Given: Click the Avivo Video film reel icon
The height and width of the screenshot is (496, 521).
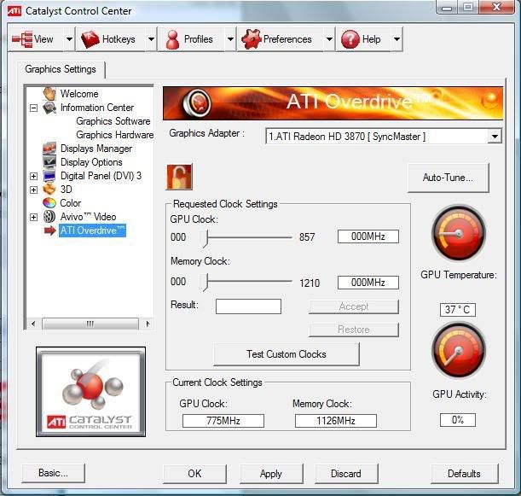Looking at the screenshot, I should (x=49, y=217).
